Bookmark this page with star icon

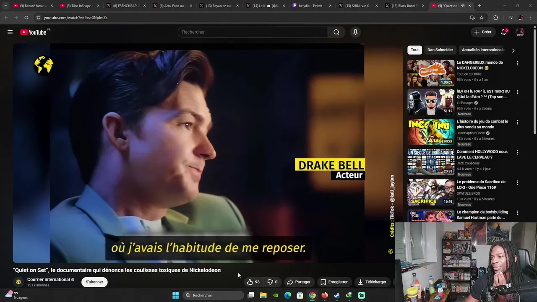482,18
